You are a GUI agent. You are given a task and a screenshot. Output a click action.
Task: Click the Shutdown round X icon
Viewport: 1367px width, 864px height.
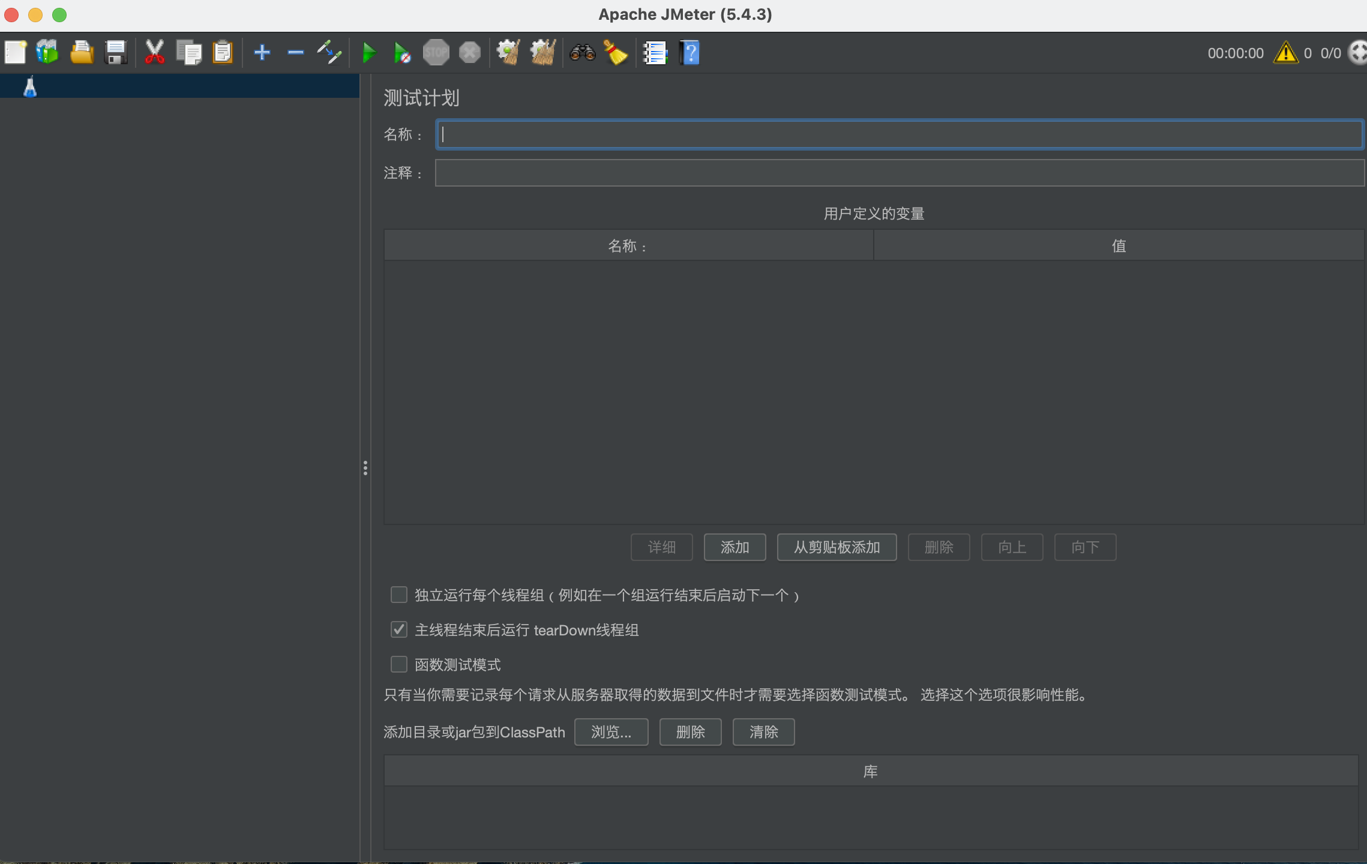click(x=470, y=53)
